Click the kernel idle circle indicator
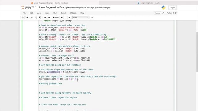The height and width of the screenshot is (111, 198). pos(176,13)
